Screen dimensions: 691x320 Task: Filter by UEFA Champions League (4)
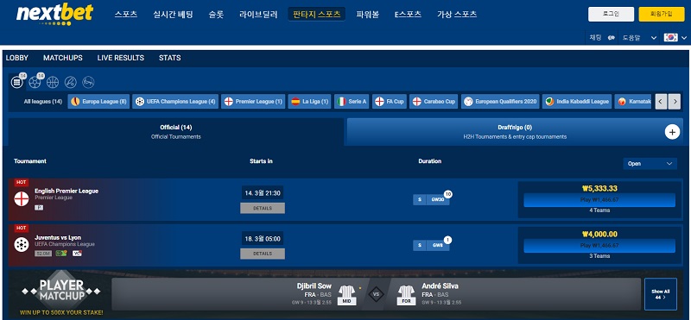click(x=175, y=102)
